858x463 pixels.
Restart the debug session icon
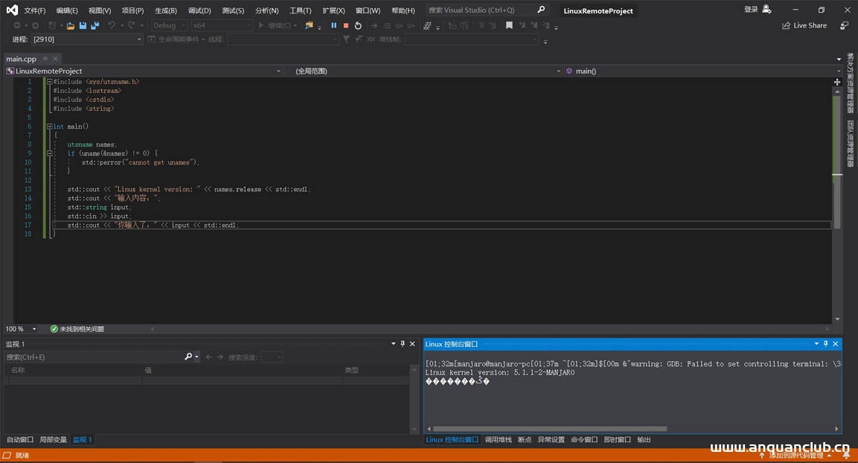coord(358,25)
